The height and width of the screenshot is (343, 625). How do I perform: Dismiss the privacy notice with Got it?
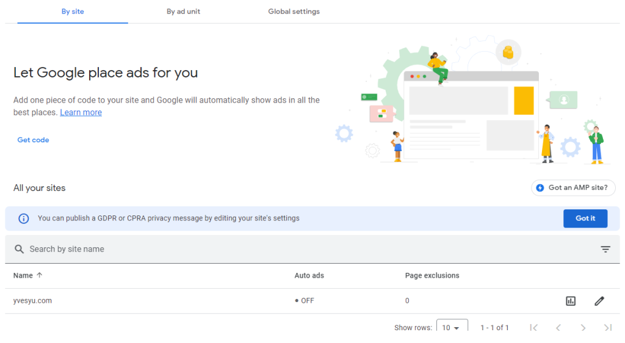tap(585, 218)
